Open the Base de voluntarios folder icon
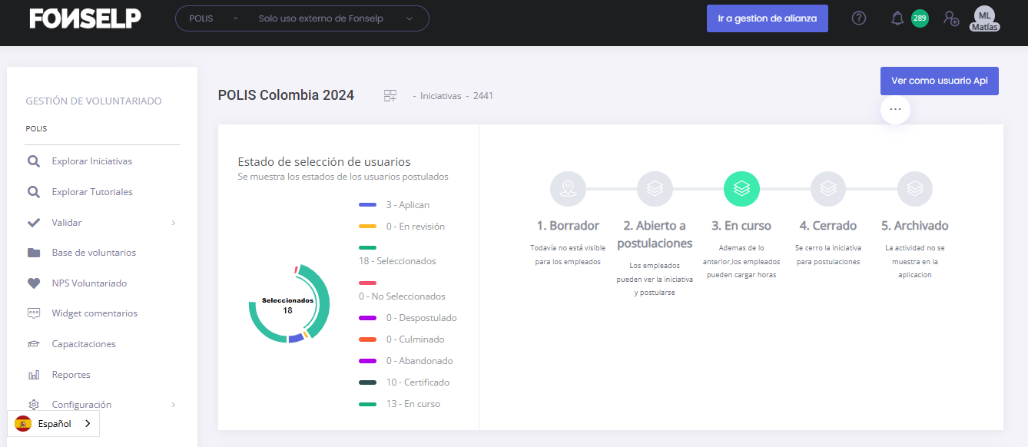 click(34, 252)
